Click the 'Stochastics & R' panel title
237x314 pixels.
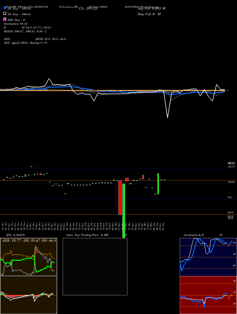click(x=193, y=235)
